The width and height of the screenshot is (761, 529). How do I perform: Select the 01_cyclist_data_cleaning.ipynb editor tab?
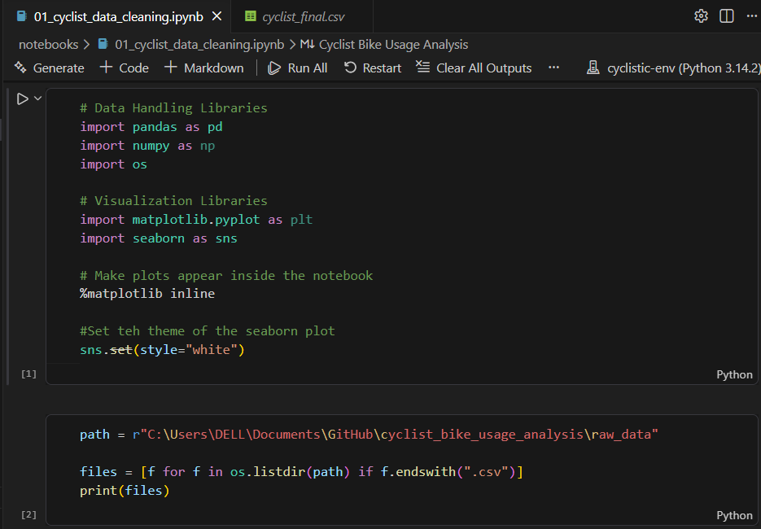tap(118, 17)
